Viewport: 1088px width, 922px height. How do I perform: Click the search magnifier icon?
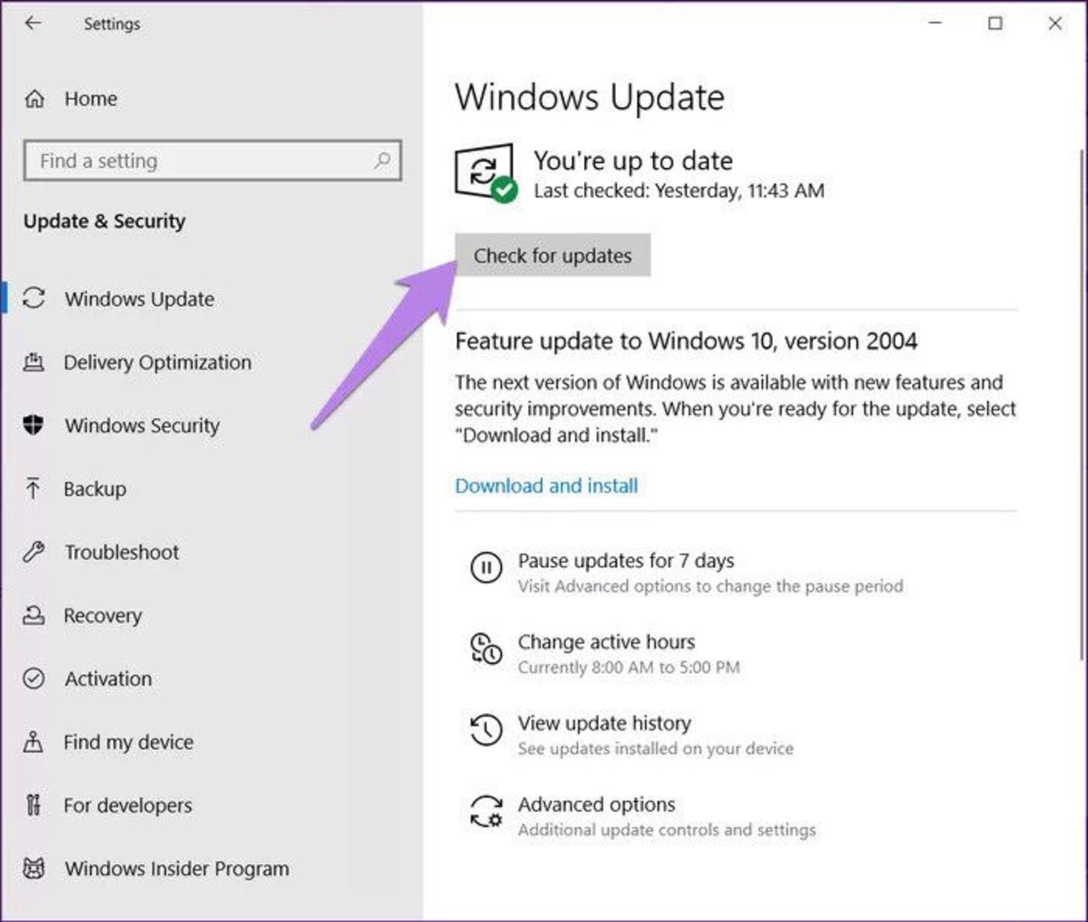382,160
